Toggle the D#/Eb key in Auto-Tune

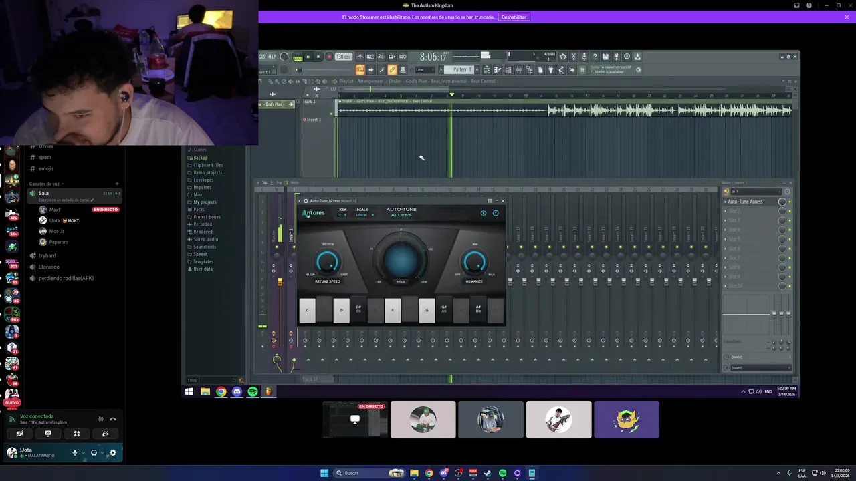(x=358, y=311)
